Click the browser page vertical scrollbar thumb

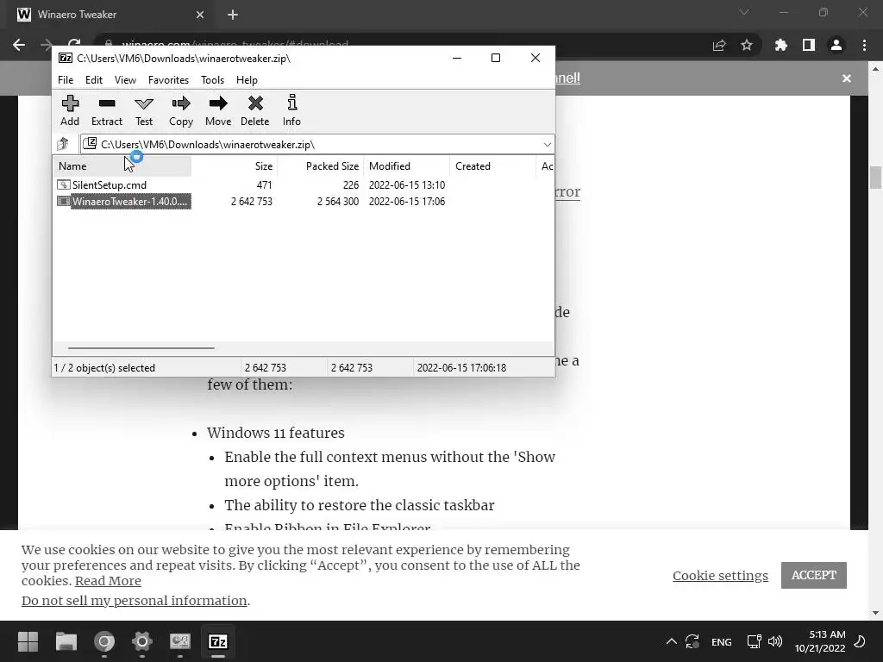pyautogui.click(x=875, y=178)
